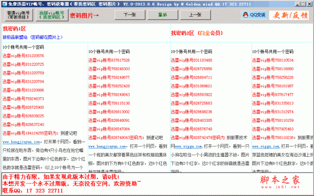Screen dimensions: 314x196
Task: Select account row 迅雷vip账号826583922
Action: (192, 95)
